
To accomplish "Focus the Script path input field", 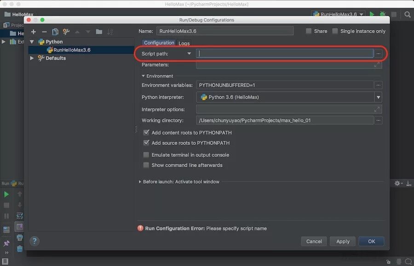I will [x=285, y=53].
